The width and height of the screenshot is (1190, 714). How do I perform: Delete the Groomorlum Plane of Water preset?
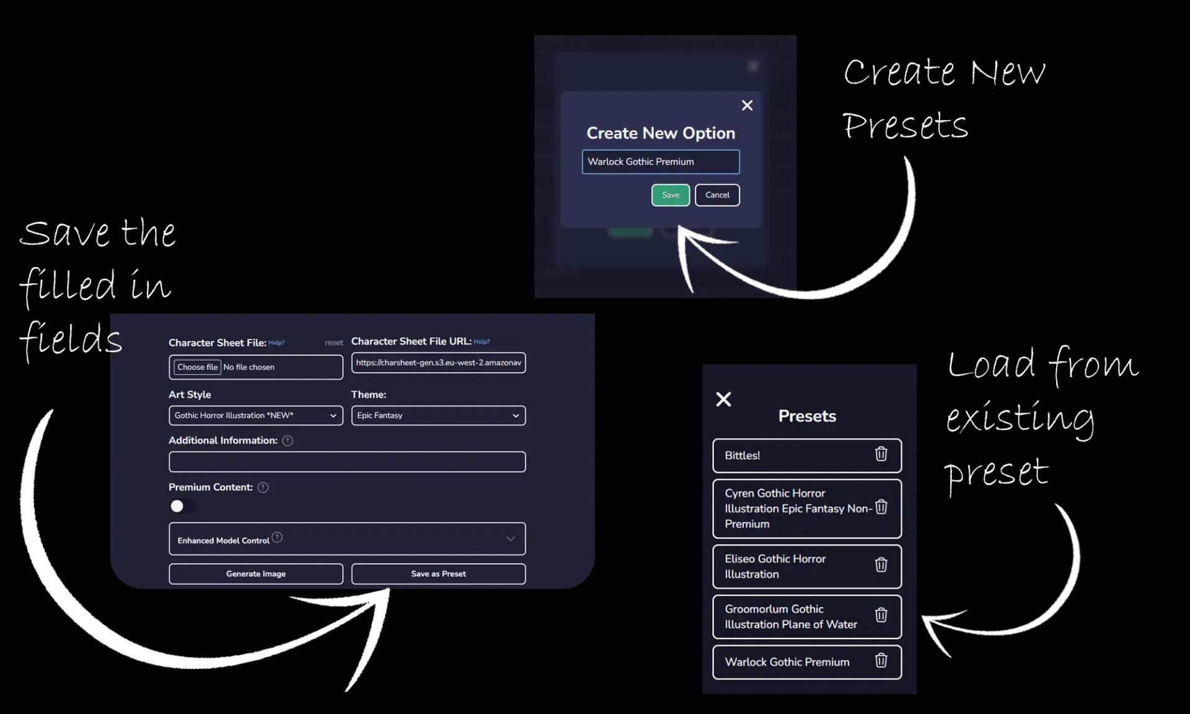pyautogui.click(x=881, y=616)
